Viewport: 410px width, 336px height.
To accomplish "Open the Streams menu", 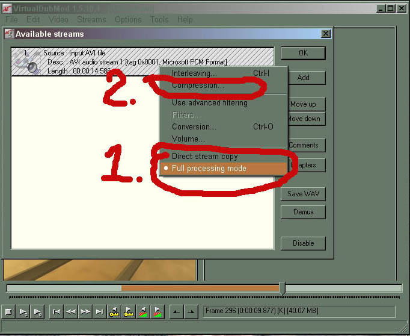I will click(x=91, y=20).
